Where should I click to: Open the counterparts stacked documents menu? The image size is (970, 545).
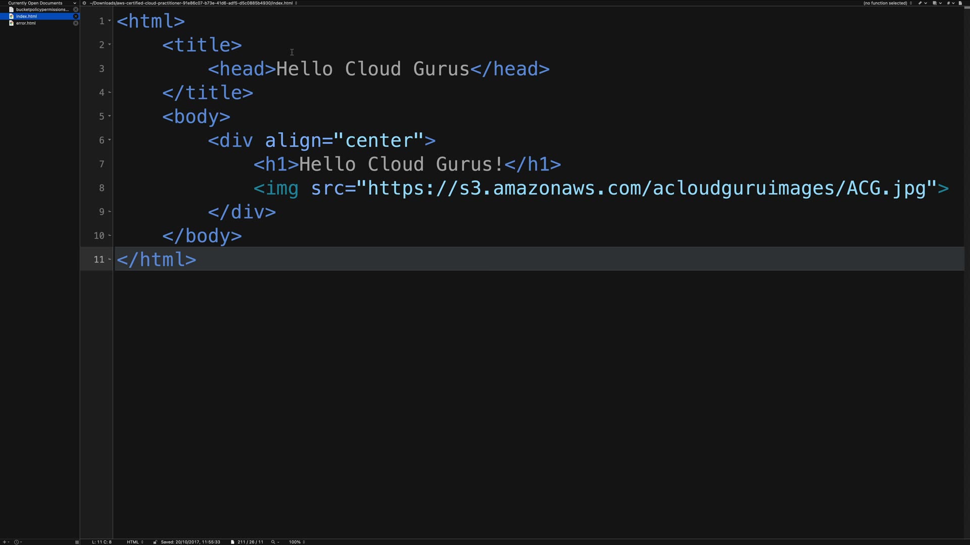tap(935, 3)
